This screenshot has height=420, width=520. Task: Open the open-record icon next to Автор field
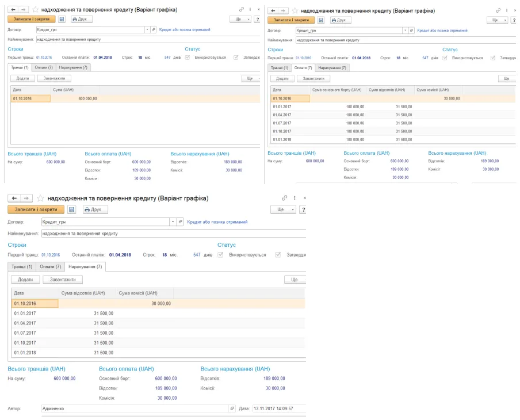(x=232, y=408)
